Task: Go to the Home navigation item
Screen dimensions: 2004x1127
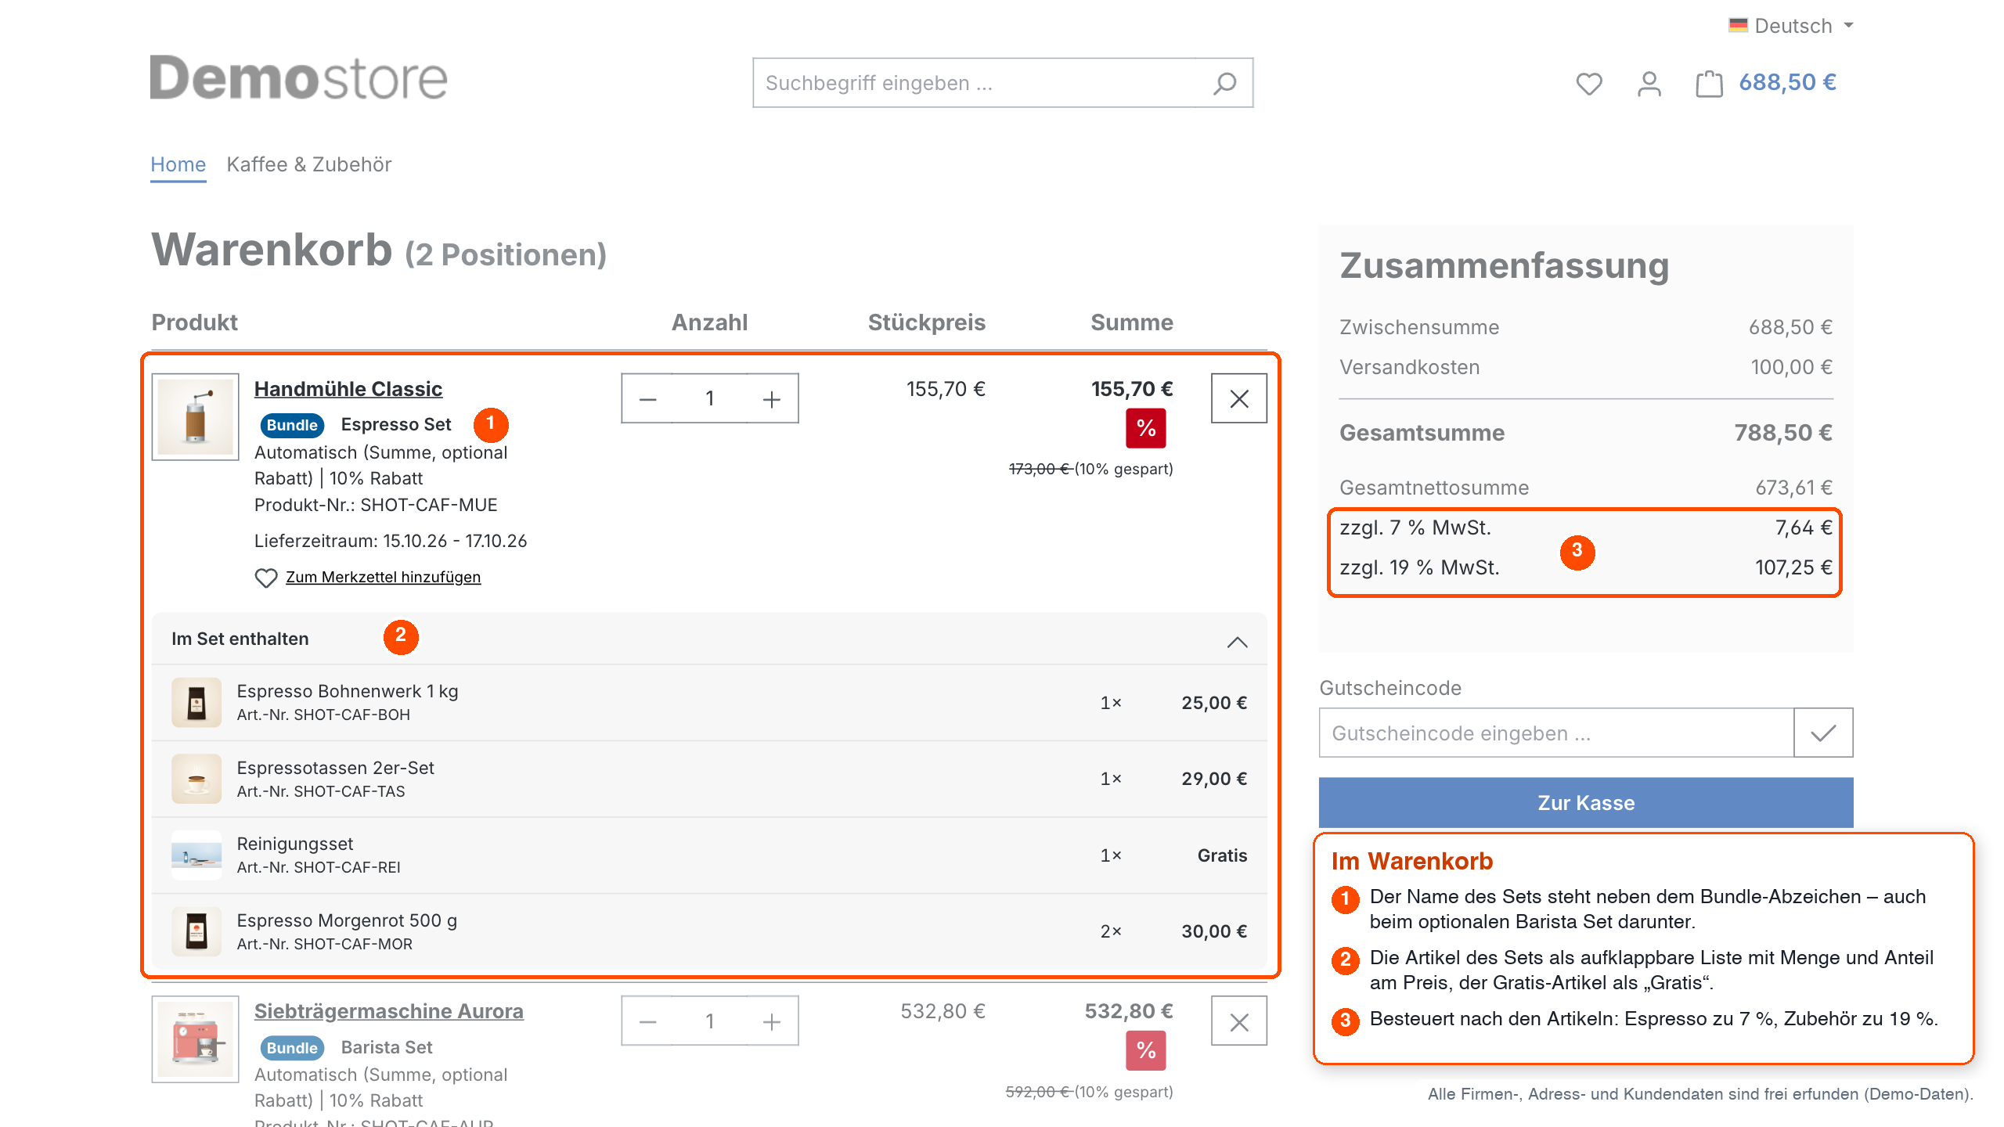Action: pos(178,164)
